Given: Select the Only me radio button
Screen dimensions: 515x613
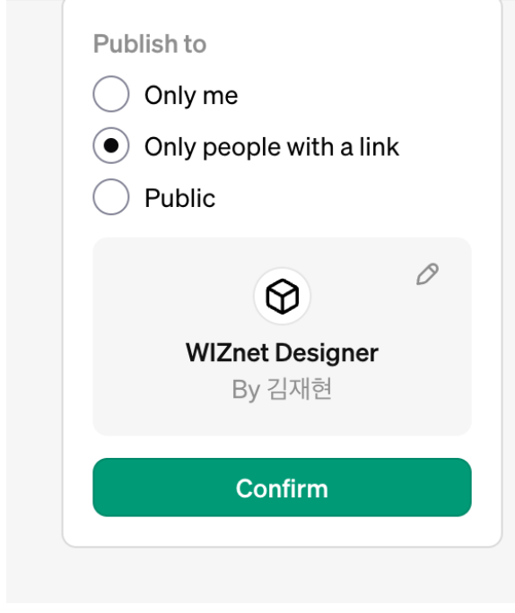Looking at the screenshot, I should (111, 94).
